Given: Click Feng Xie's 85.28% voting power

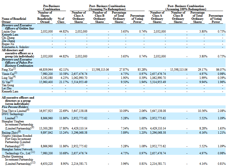Looking at the screenshot, I should point(142,70).
